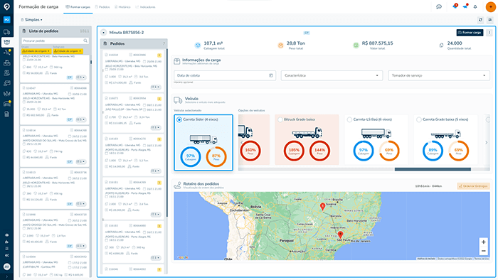The width and height of the screenshot is (498, 280).
Task: Zoom out on the route map
Action: coord(483,251)
